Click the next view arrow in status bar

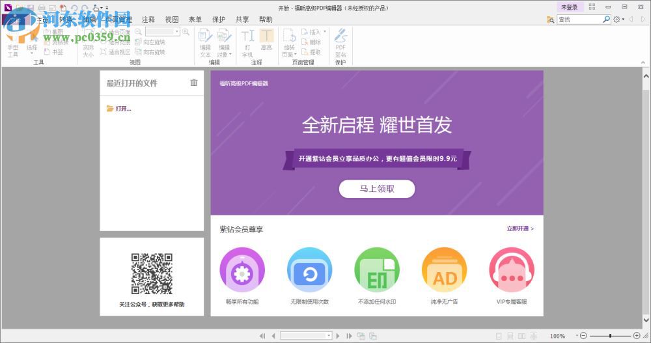tap(373, 336)
